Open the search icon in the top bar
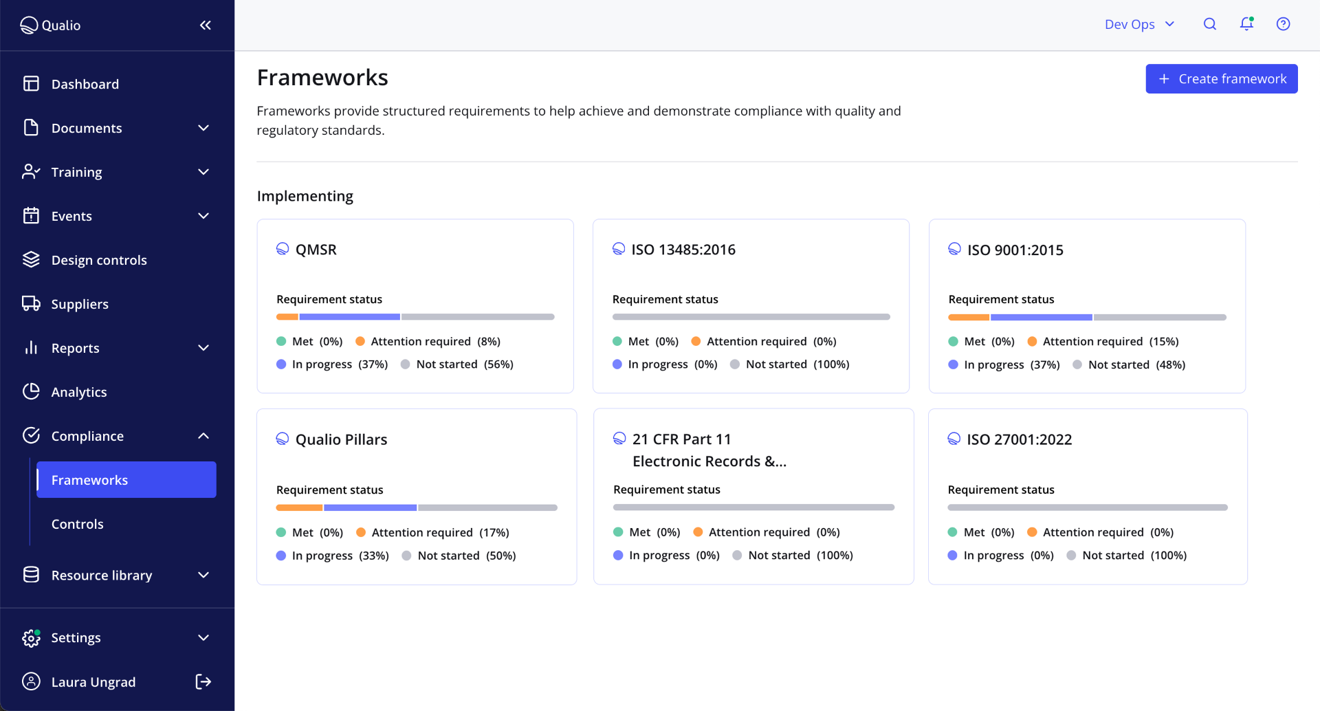This screenshot has height=711, width=1320. pos(1210,23)
